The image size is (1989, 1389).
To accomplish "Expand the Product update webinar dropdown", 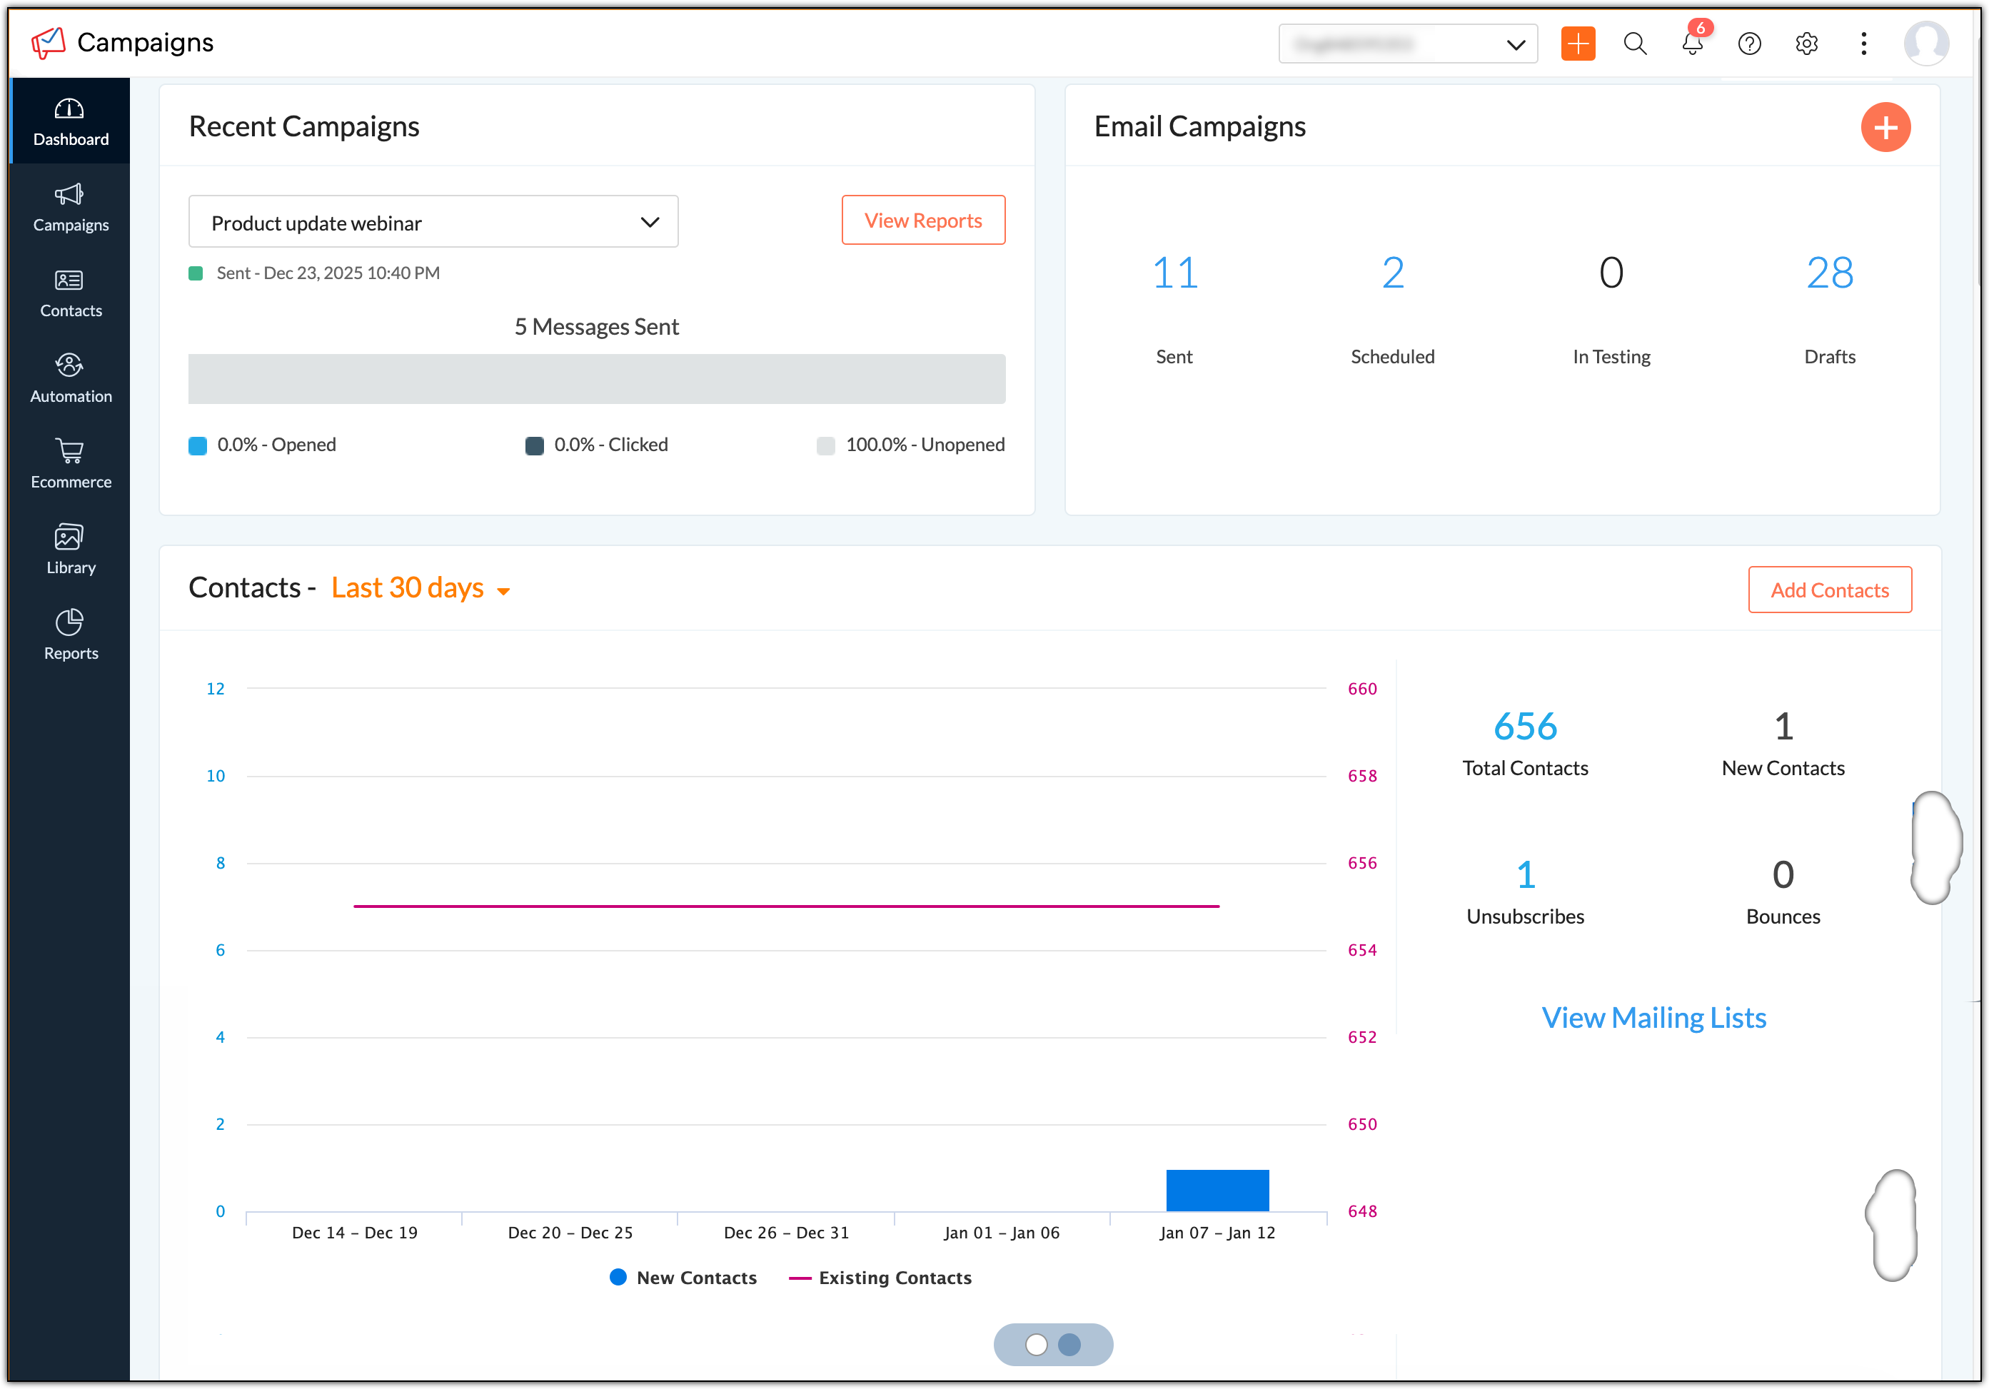I will coord(433,223).
